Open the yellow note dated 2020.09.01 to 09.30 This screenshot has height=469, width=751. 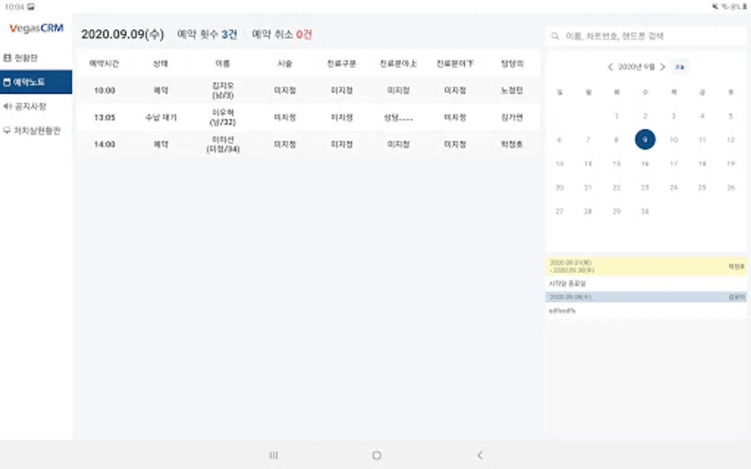(x=646, y=266)
